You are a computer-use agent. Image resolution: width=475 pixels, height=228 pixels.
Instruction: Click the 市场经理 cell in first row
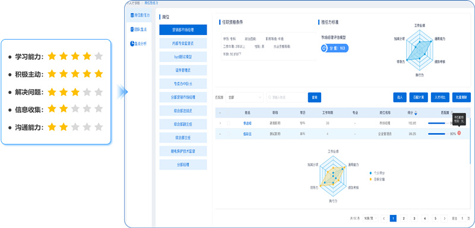tap(385, 123)
